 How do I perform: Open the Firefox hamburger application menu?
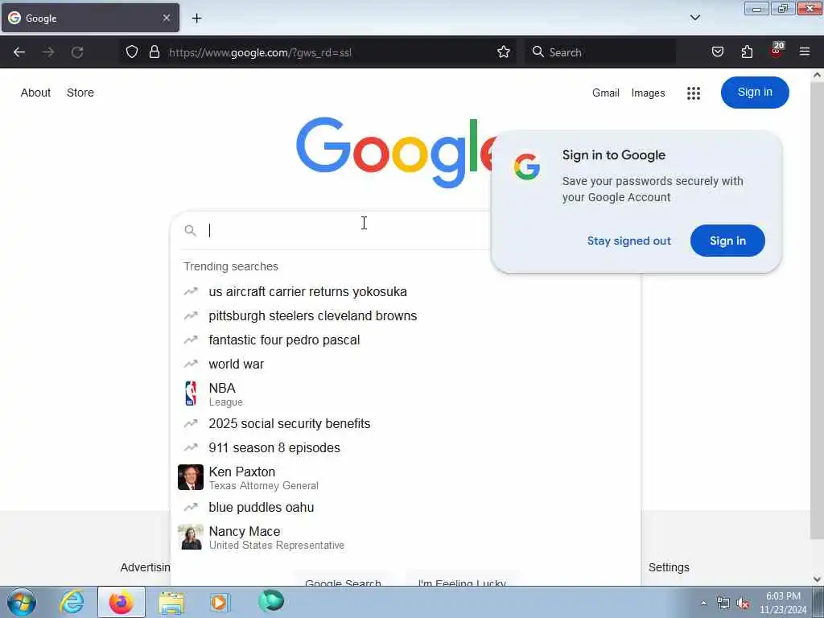click(805, 51)
